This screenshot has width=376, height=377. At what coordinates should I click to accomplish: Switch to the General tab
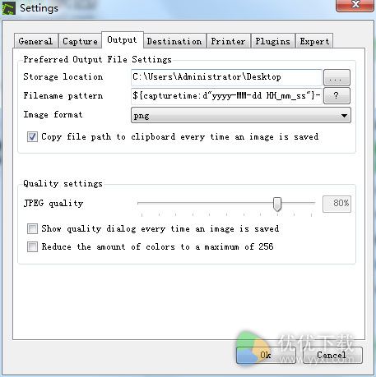(x=35, y=41)
